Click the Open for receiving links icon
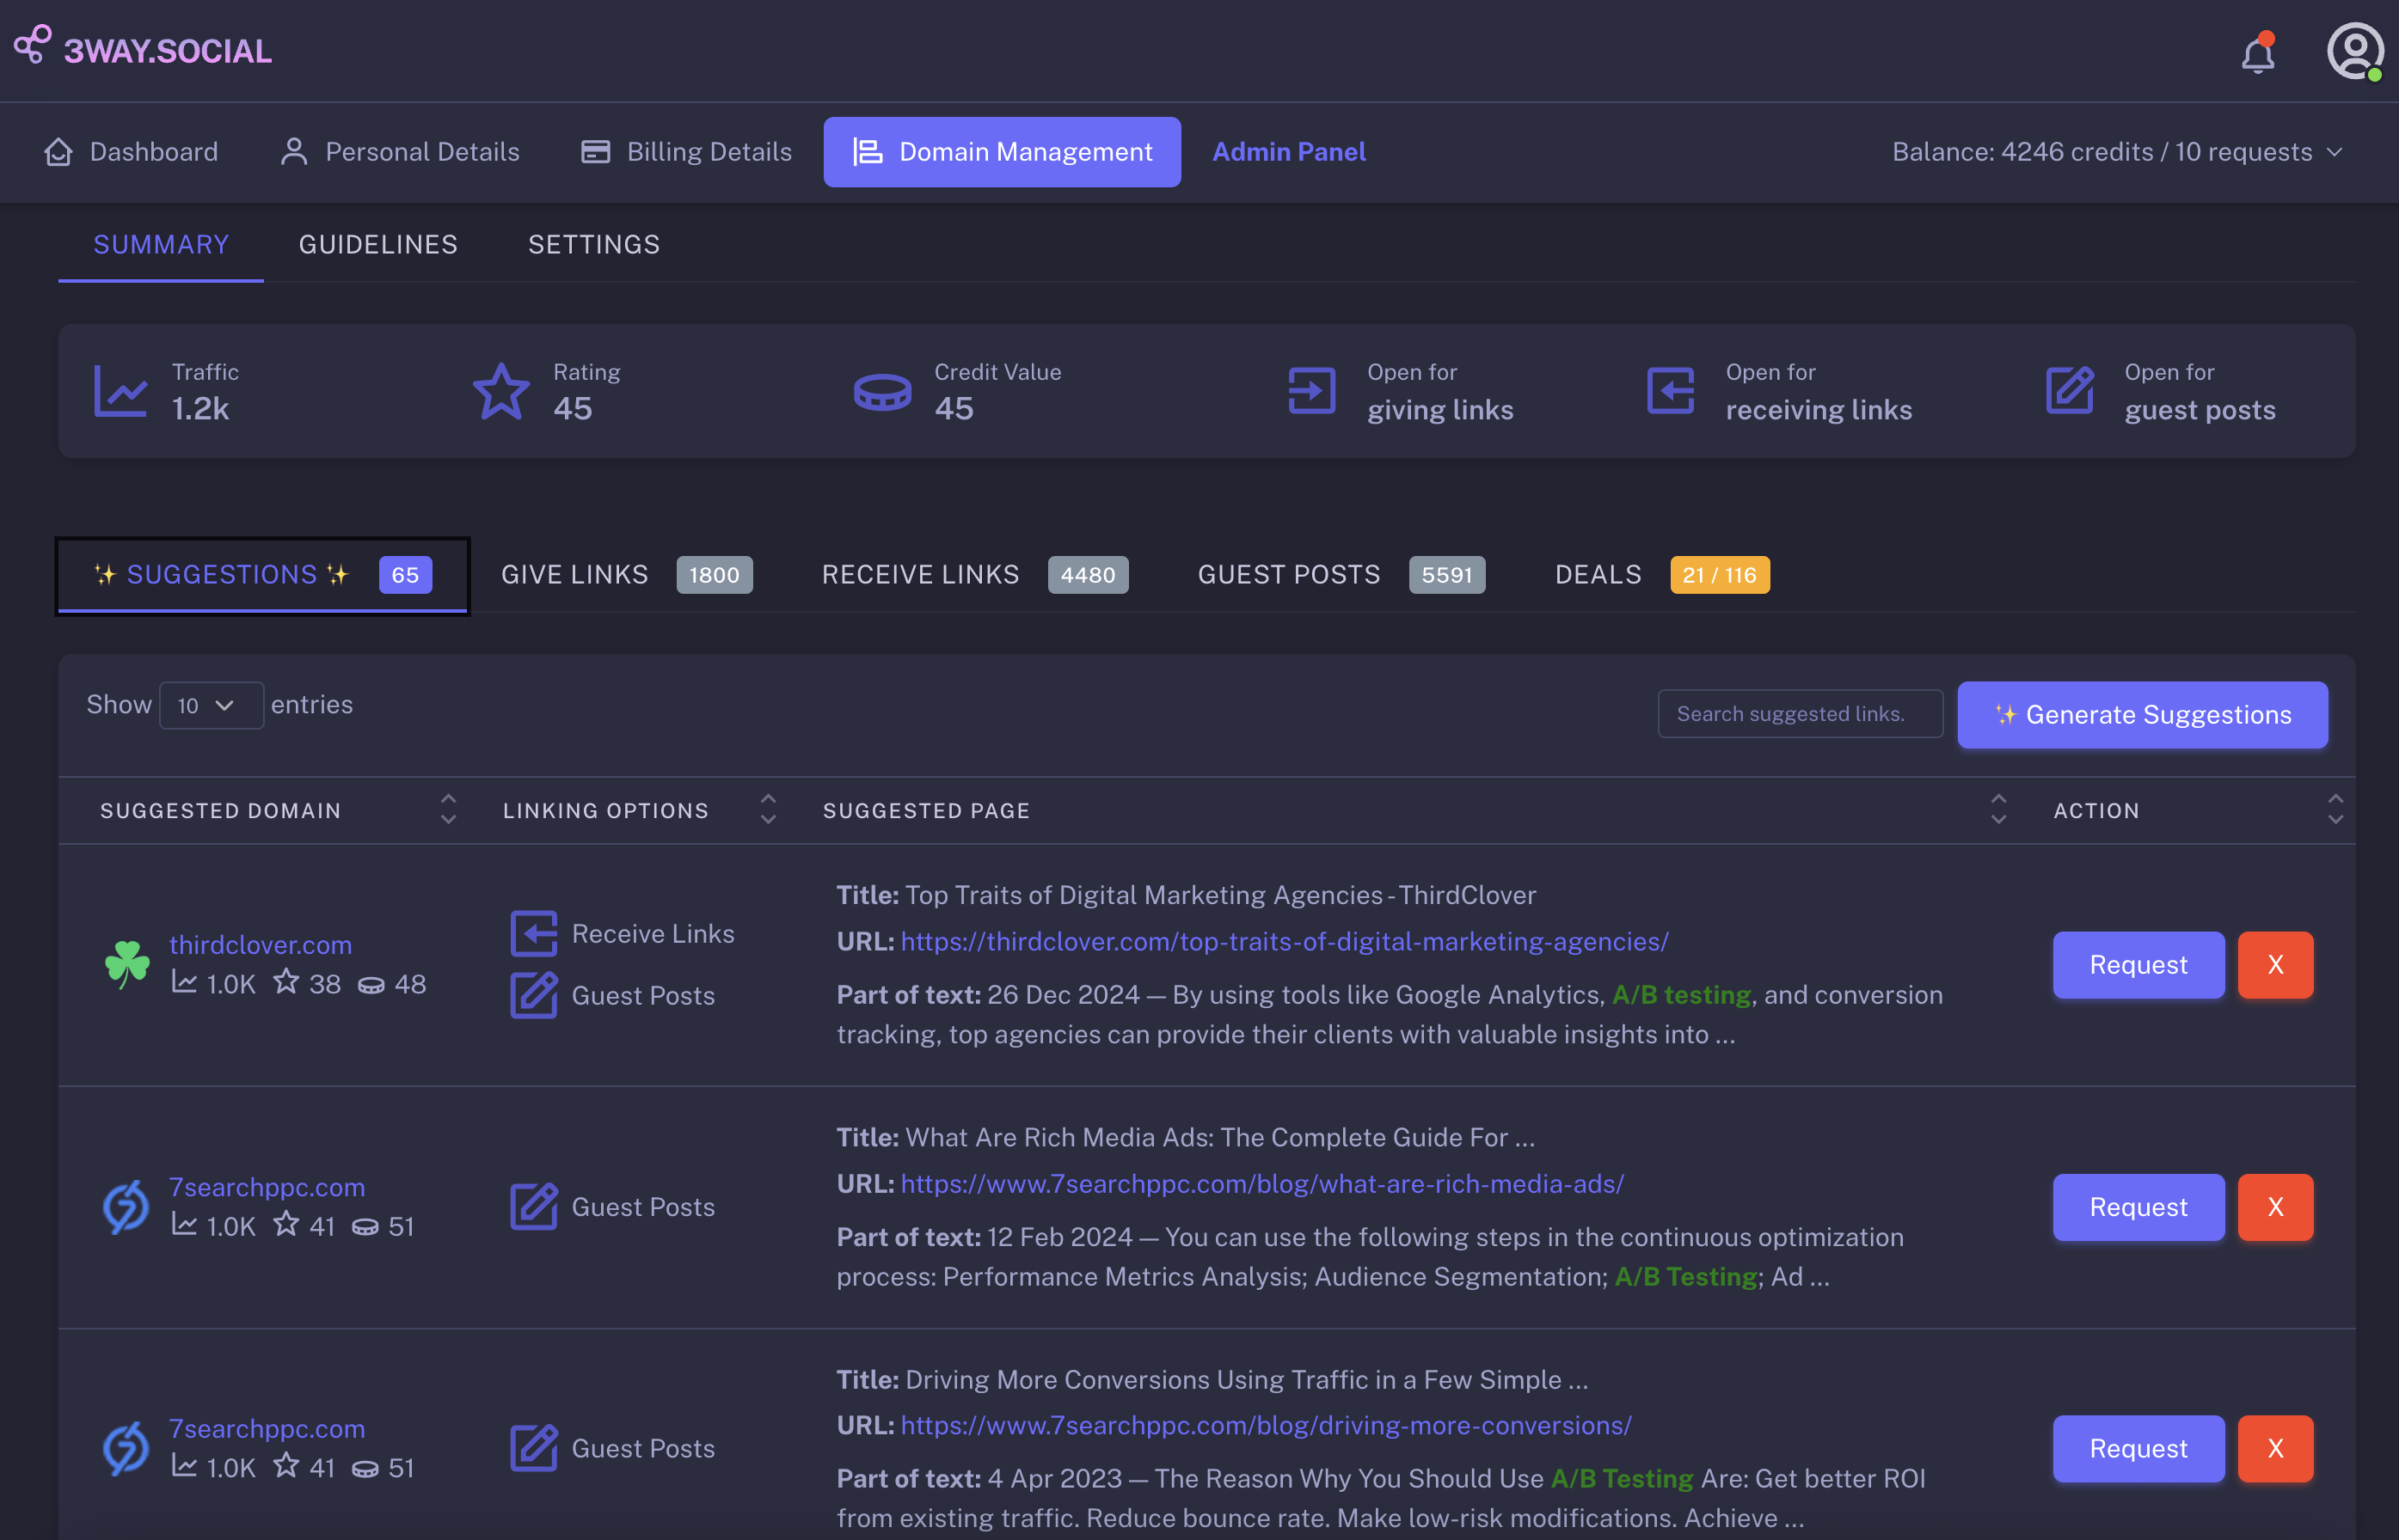This screenshot has height=1540, width=2399. pyautogui.click(x=1670, y=391)
